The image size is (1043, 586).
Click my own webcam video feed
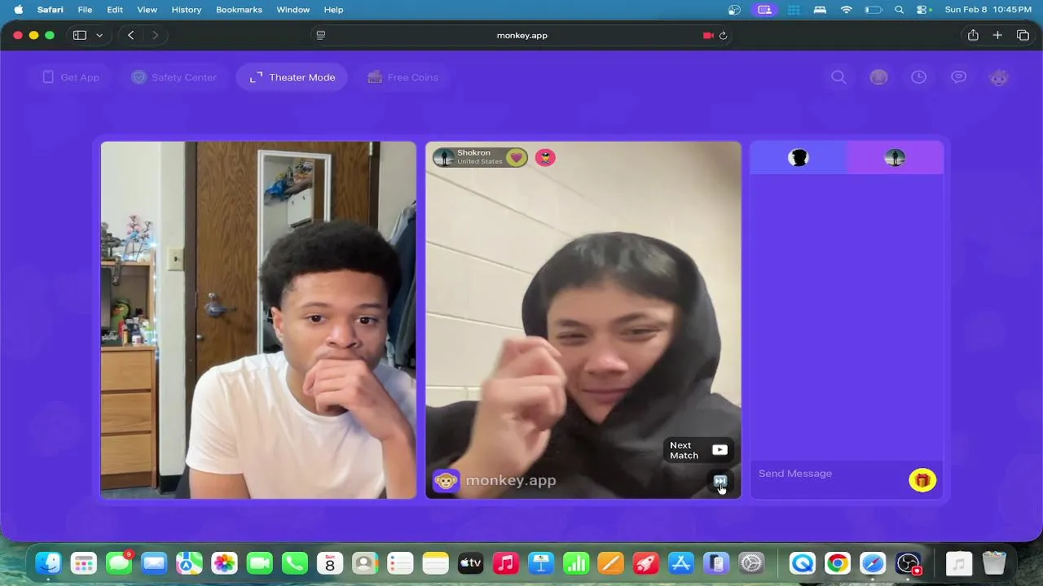coord(258,320)
